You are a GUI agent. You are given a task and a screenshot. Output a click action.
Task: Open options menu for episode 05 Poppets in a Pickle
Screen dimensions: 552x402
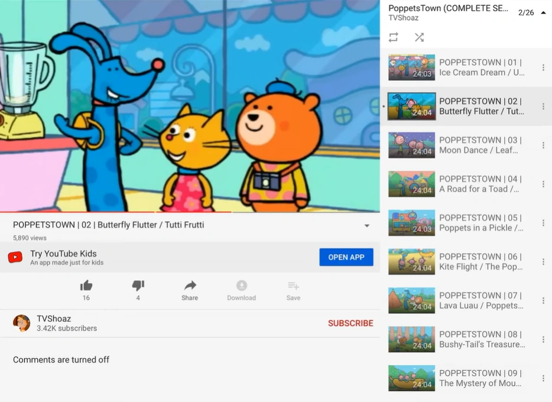(x=543, y=223)
